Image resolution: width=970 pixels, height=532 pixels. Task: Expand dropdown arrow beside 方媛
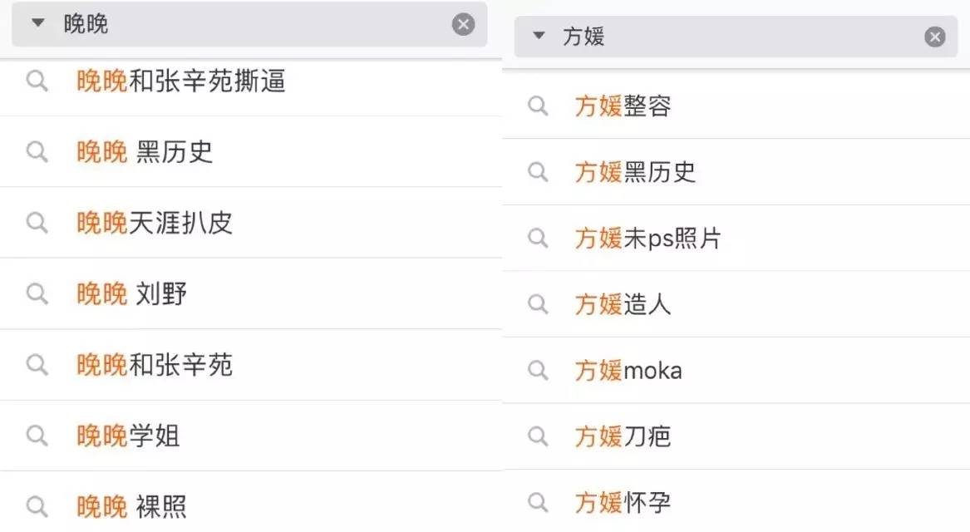click(x=539, y=36)
